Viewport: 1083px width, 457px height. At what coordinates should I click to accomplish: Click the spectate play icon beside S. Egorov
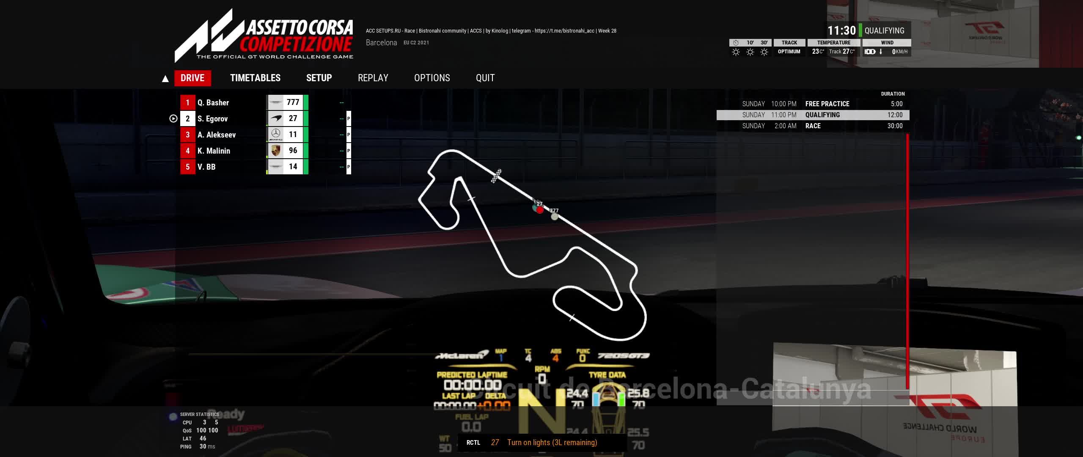(x=173, y=119)
